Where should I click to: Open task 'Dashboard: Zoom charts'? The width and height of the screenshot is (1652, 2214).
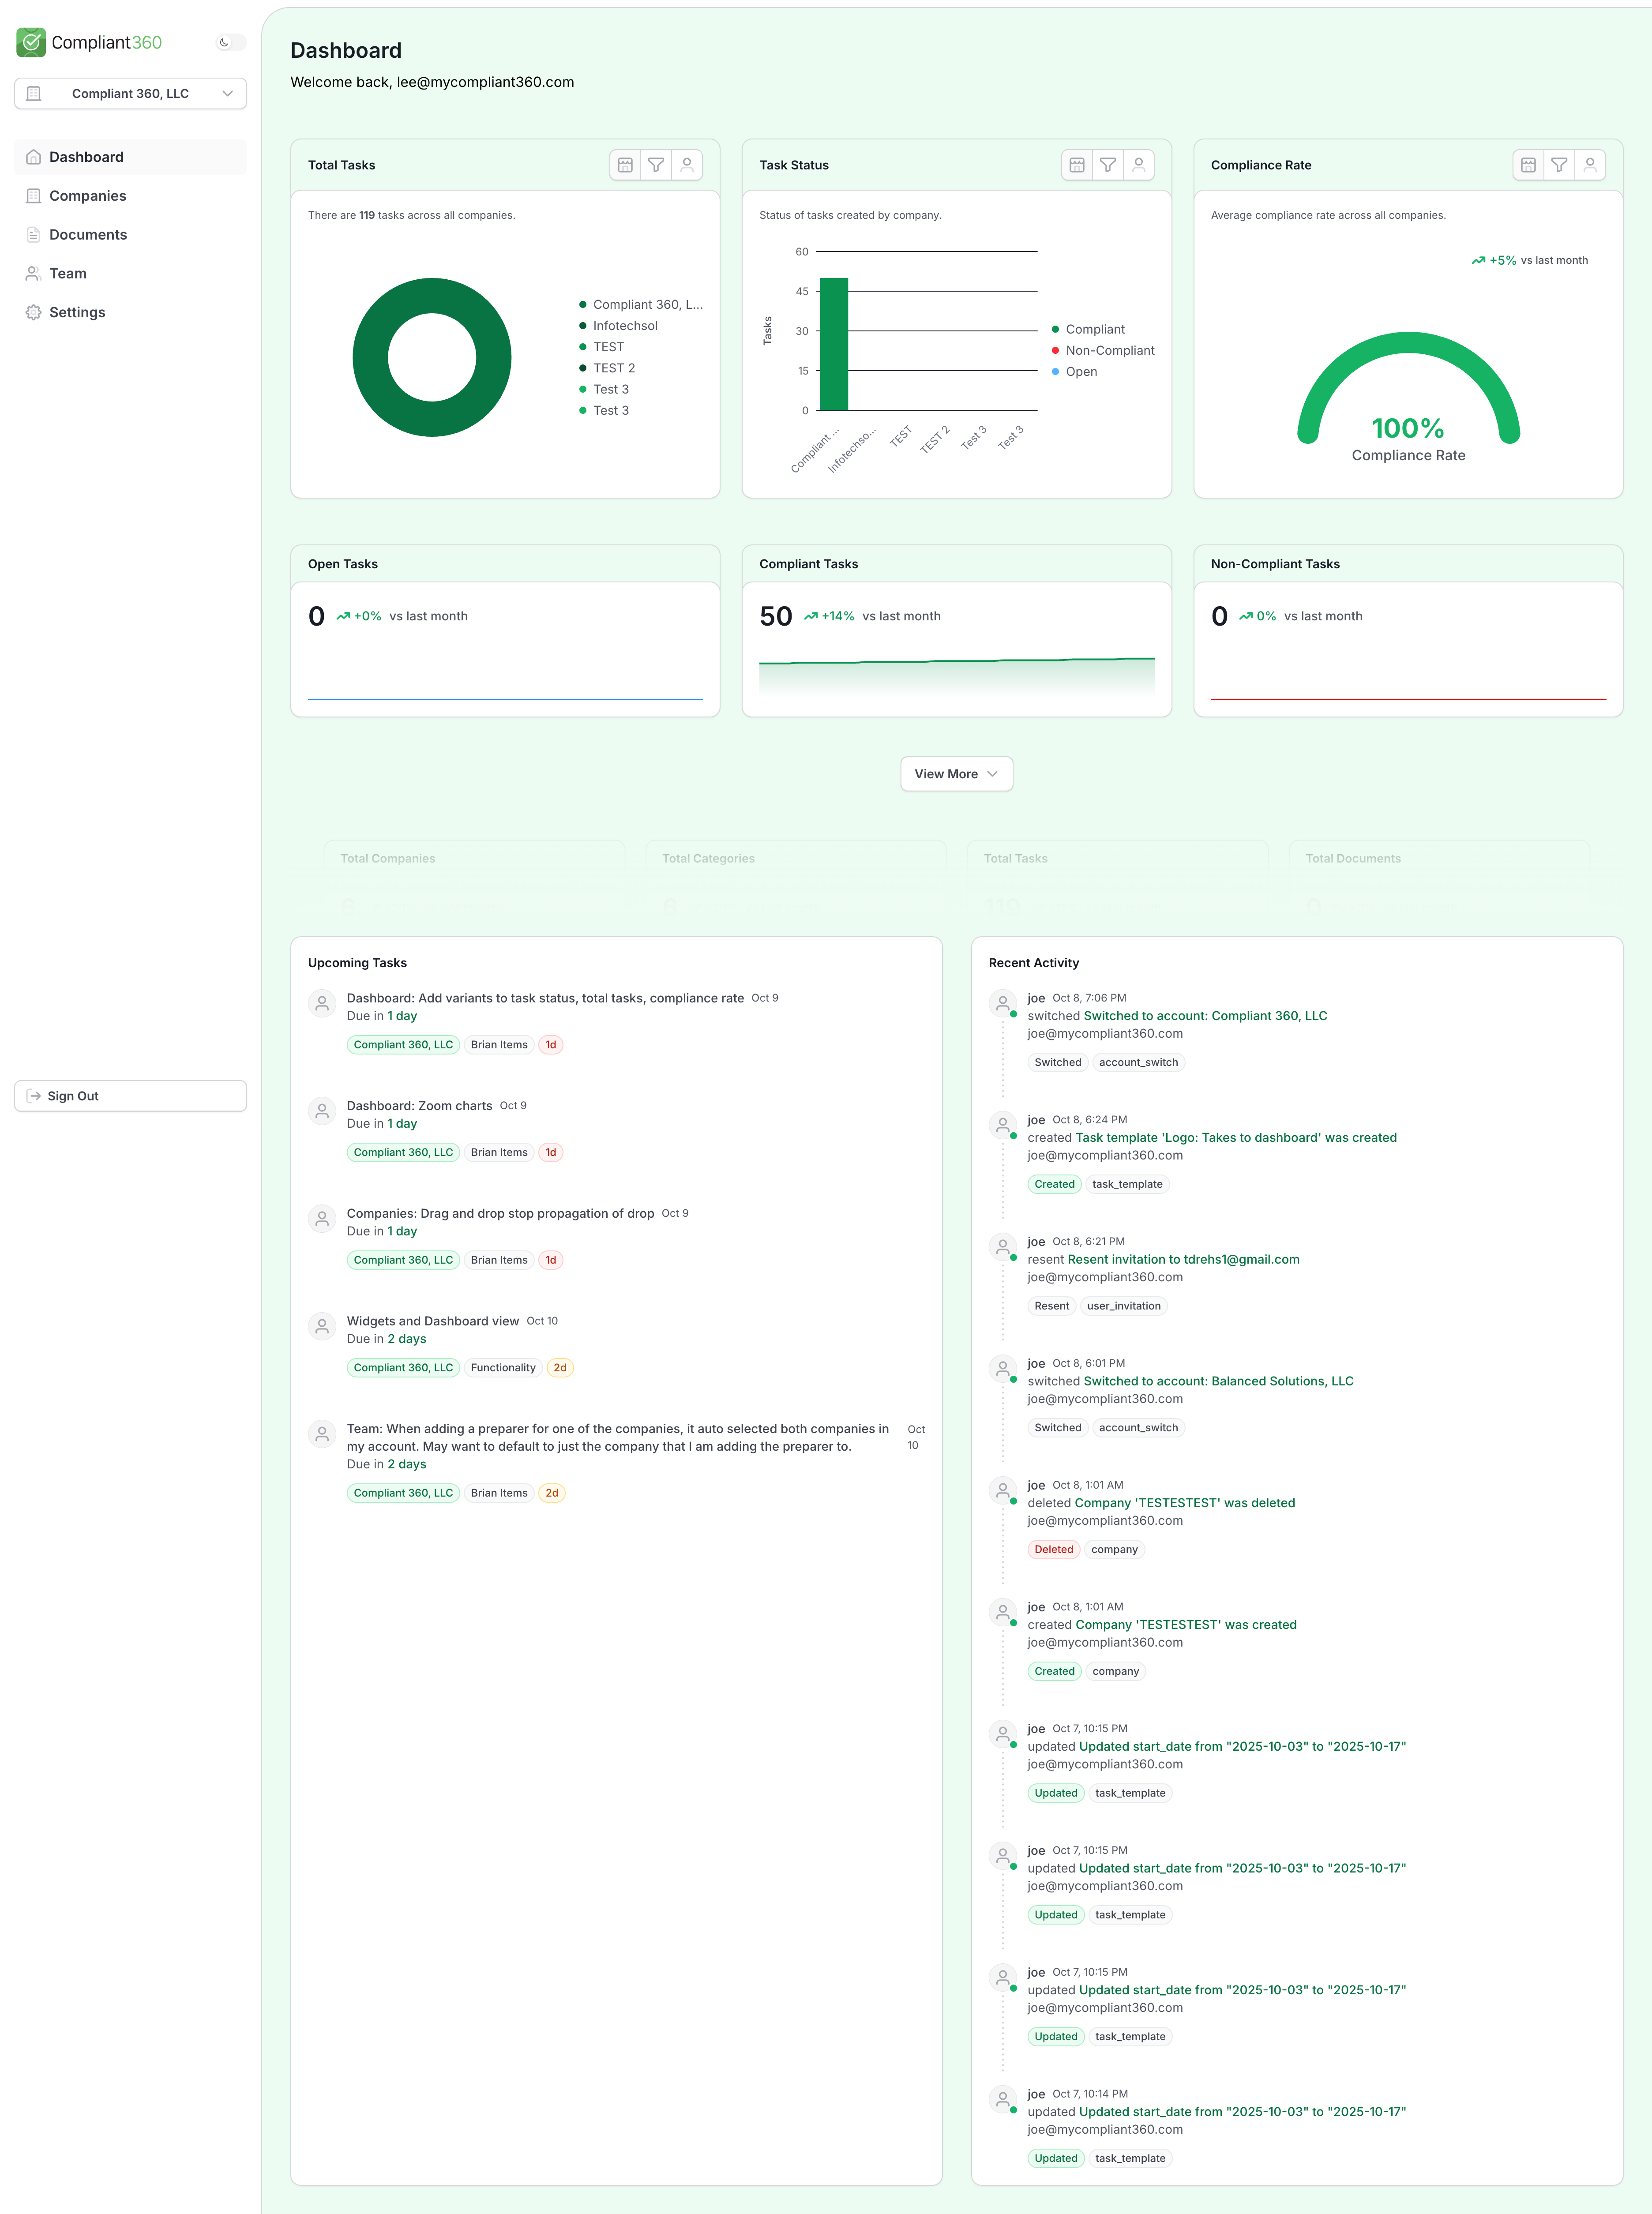[x=419, y=1106]
